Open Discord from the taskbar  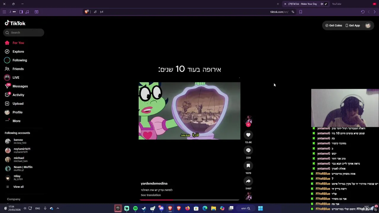coord(161,208)
